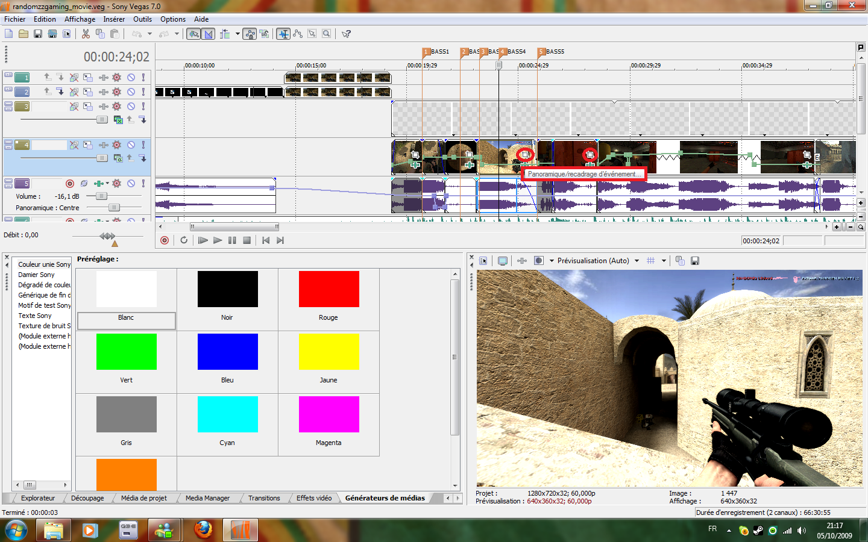This screenshot has height=542, width=868.
Task: Go to end of project
Action: tap(280, 240)
